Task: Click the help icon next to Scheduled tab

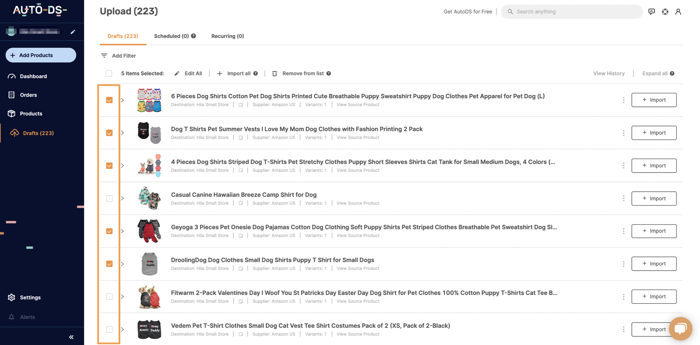Action: pos(193,36)
